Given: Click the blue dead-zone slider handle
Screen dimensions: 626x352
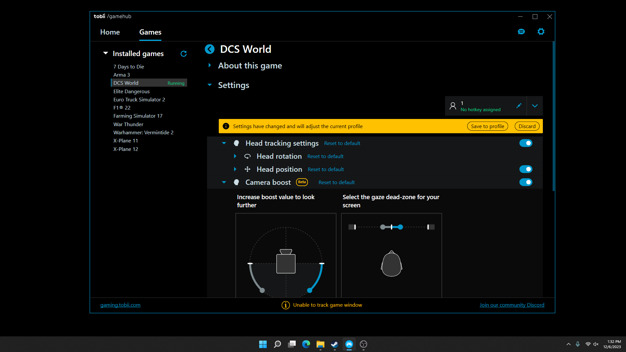Looking at the screenshot, I should 400,227.
